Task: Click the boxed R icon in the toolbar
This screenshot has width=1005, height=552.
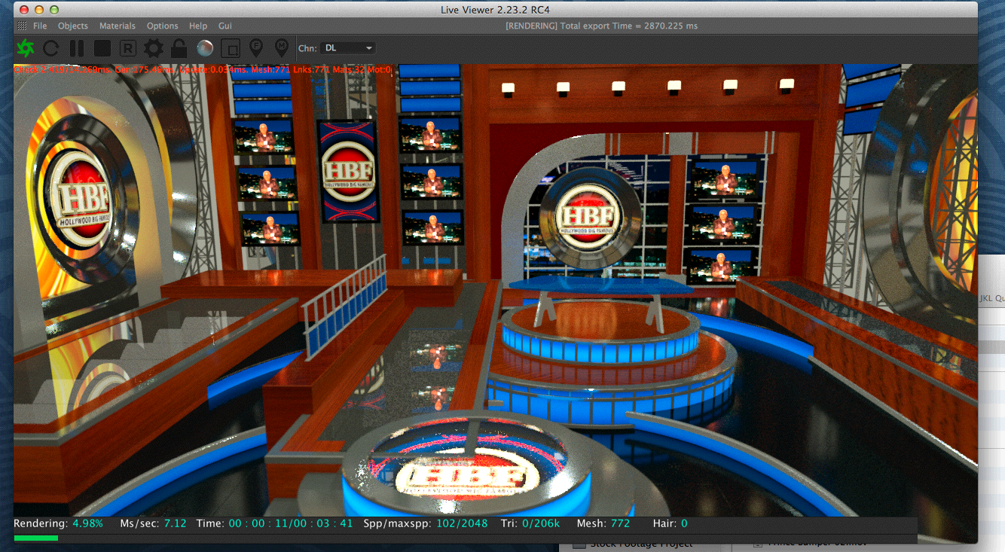Action: click(127, 48)
